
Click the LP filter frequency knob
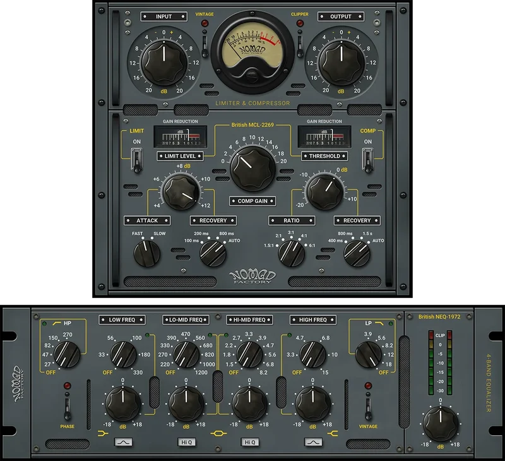click(369, 354)
